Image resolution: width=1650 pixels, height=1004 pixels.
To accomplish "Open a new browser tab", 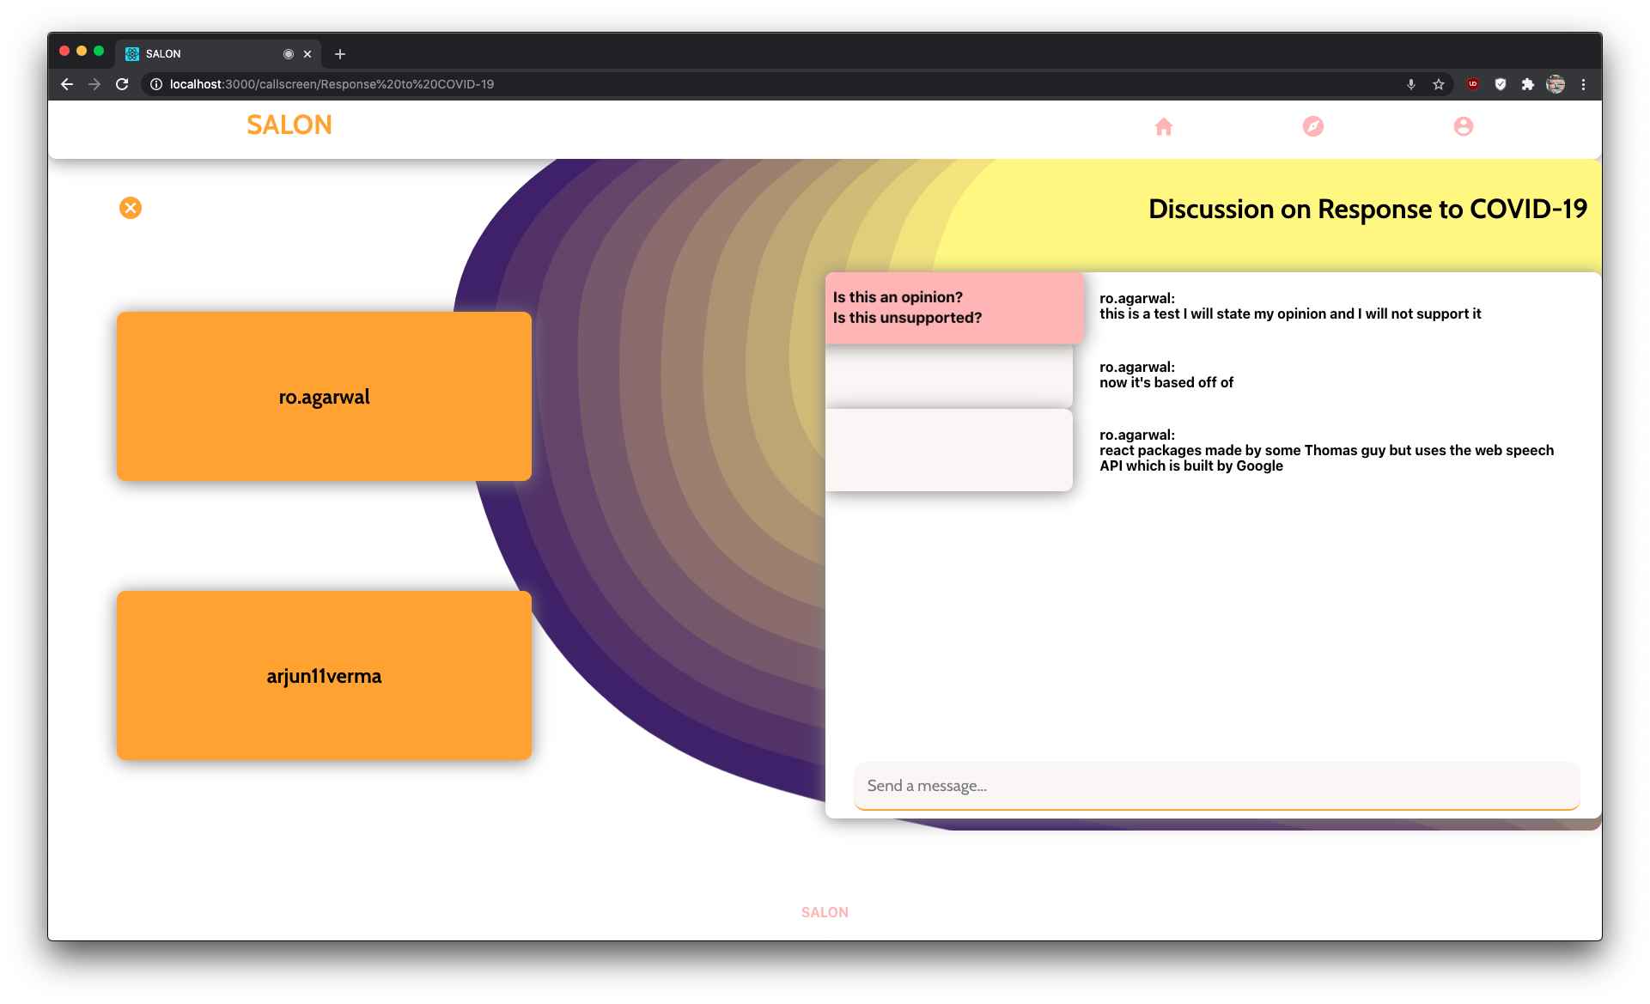I will [x=340, y=54].
